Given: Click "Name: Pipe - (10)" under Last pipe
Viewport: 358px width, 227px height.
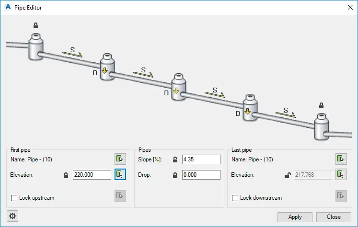Looking at the screenshot, I should (x=252, y=159).
